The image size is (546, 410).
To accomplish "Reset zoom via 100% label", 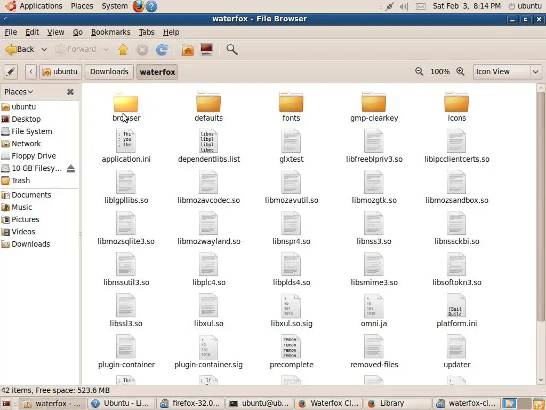I will pyautogui.click(x=440, y=72).
